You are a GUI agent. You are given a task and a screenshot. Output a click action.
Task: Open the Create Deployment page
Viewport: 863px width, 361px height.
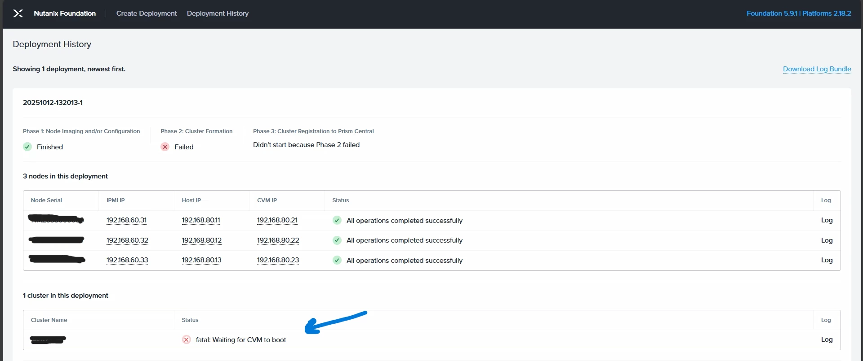[x=147, y=13]
